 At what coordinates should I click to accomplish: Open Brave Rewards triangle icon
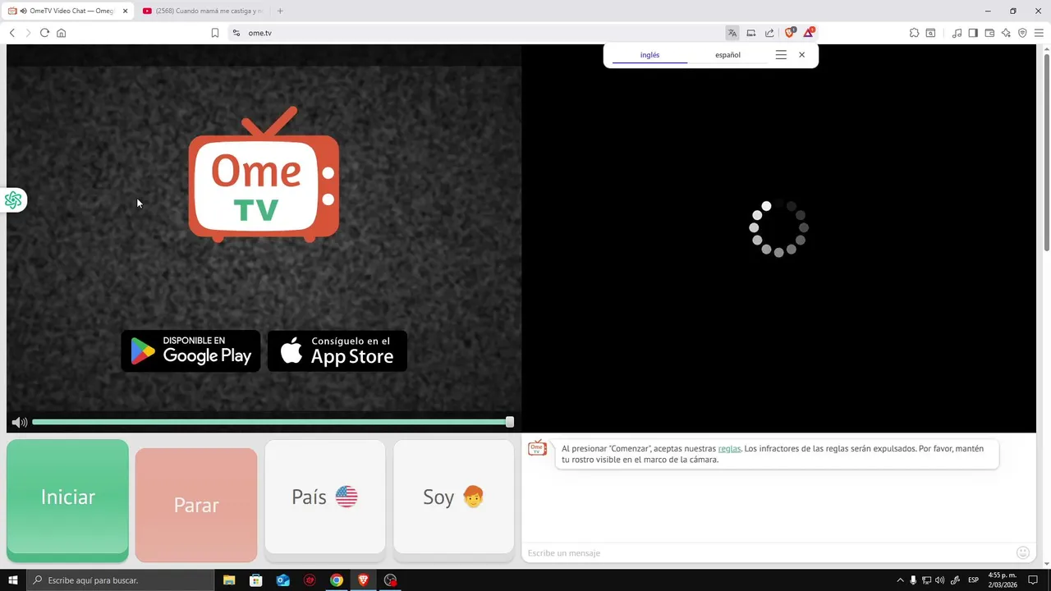coord(809,33)
